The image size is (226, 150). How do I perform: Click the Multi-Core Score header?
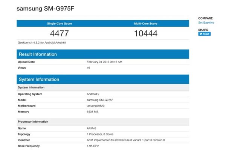pyautogui.click(x=146, y=24)
